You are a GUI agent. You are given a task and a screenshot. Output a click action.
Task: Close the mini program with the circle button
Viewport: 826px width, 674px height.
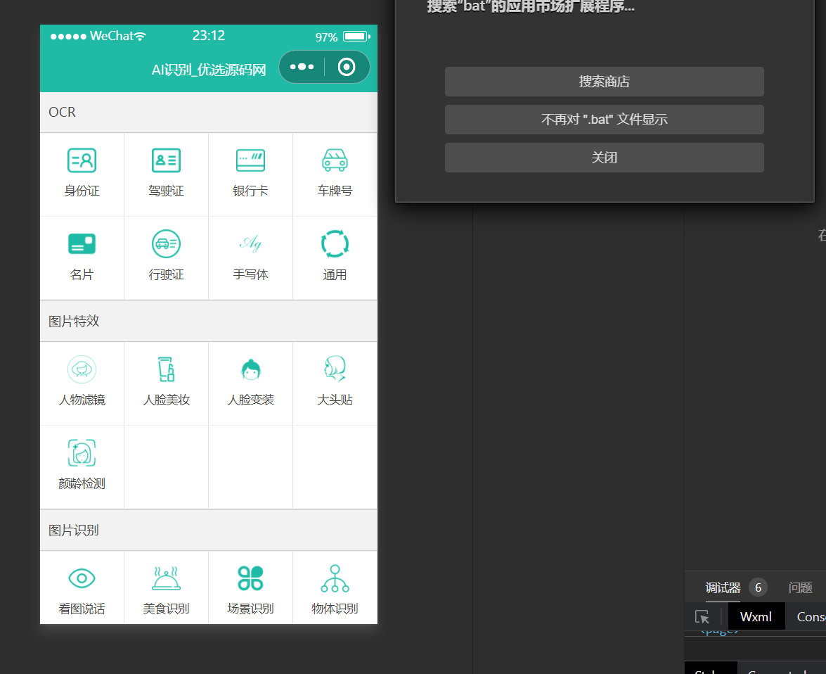[x=347, y=67]
